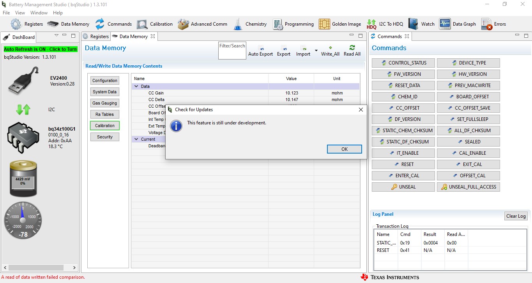Click the CC Gain value 10.123

(x=291, y=93)
